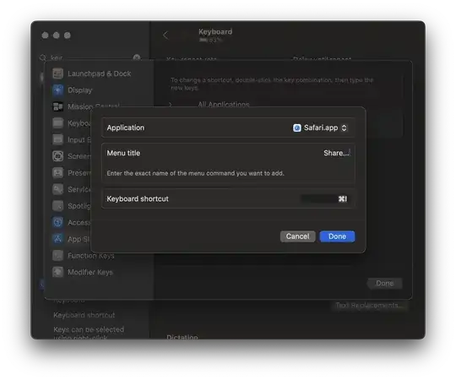Image resolution: width=456 pixels, height=380 pixels.
Task: Confirm with the blue Done button
Action: point(337,236)
